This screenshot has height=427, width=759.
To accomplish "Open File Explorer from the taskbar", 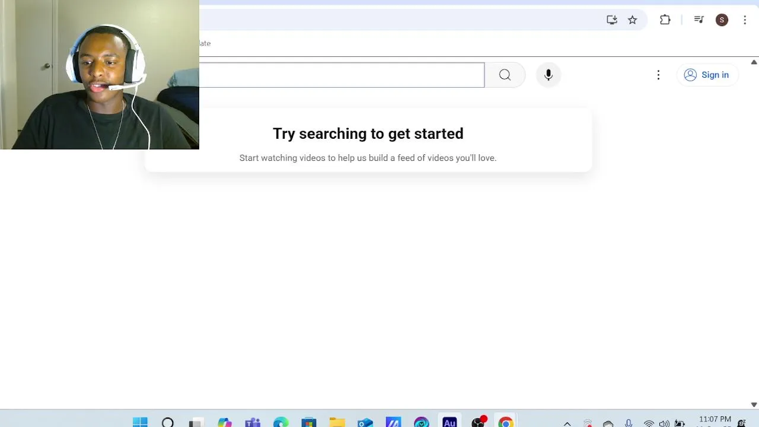I will pyautogui.click(x=337, y=422).
